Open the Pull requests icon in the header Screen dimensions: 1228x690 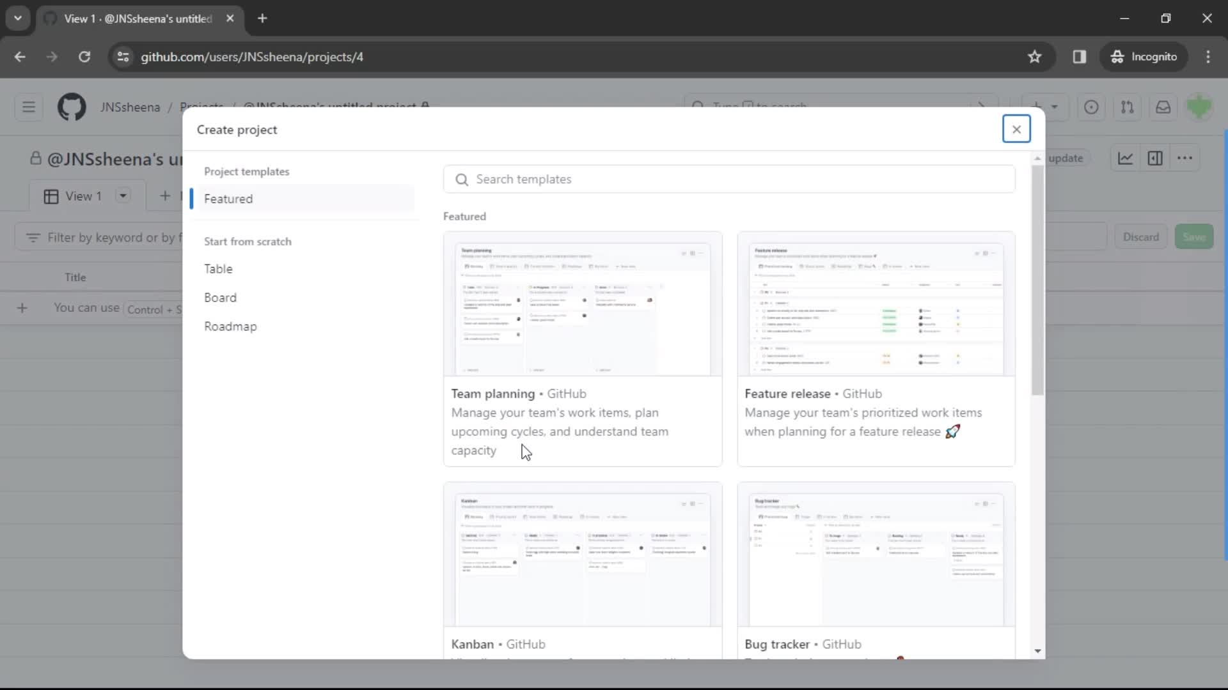tap(1127, 107)
